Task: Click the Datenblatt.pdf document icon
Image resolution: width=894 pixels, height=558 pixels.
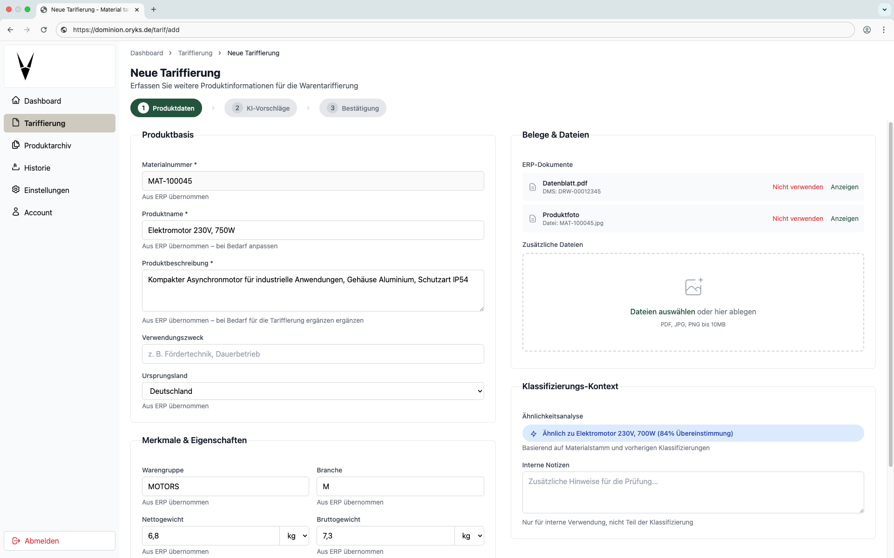Action: pyautogui.click(x=533, y=187)
